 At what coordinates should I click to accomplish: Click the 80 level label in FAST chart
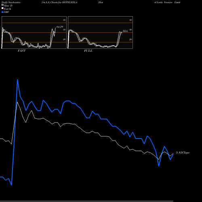[64, 20]
